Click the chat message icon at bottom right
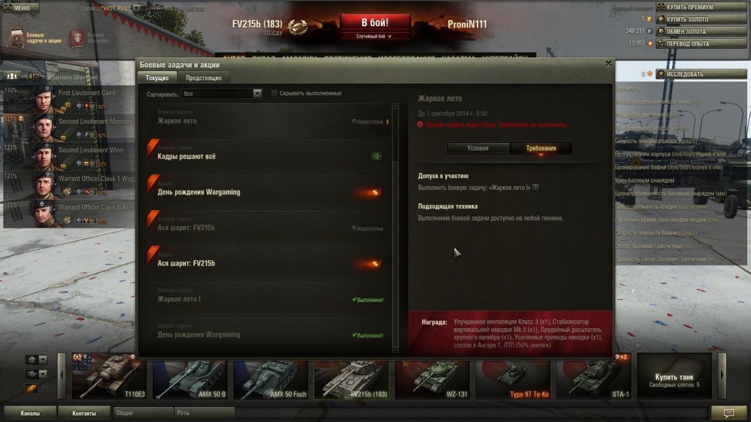 [x=728, y=413]
